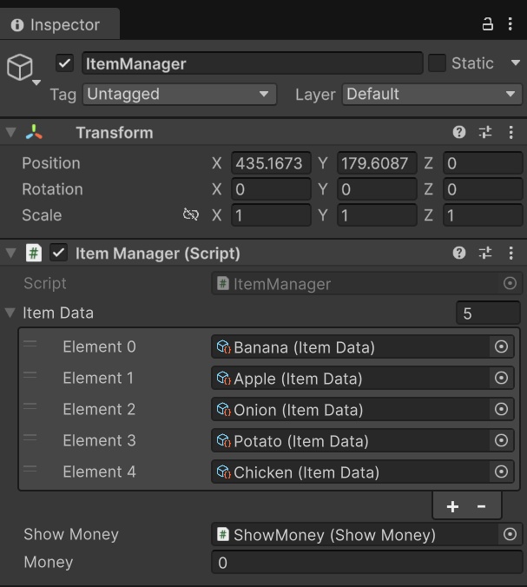Open object picker for Chicken element

pyautogui.click(x=501, y=472)
